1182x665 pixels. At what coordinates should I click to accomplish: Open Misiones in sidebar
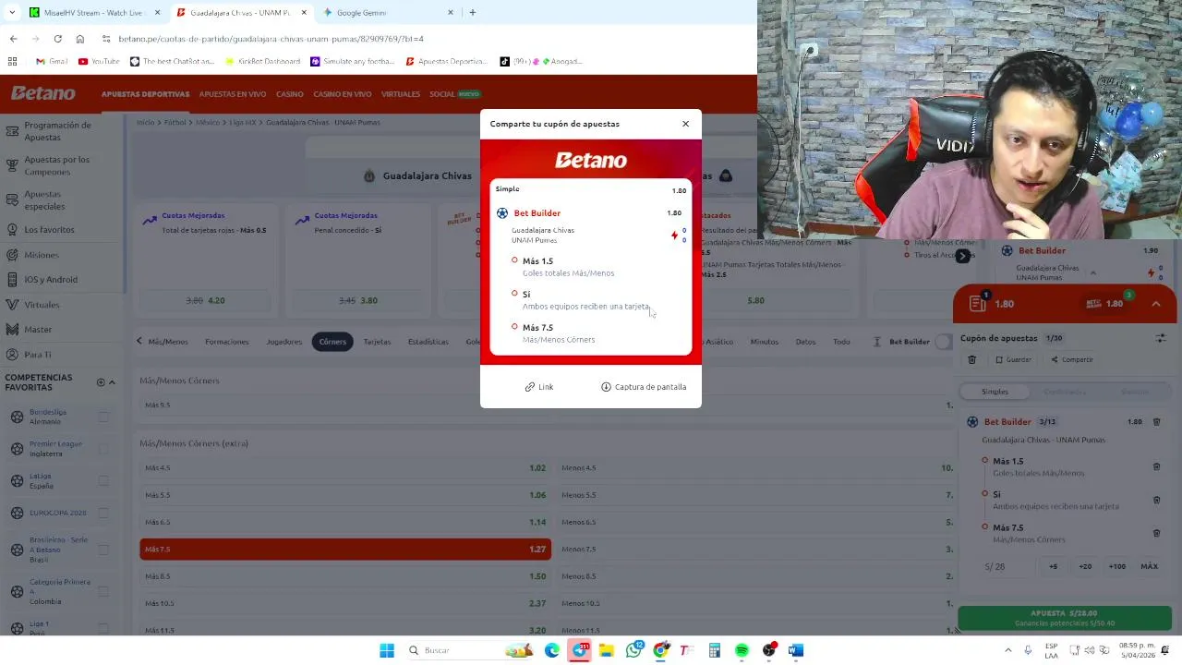(x=41, y=255)
